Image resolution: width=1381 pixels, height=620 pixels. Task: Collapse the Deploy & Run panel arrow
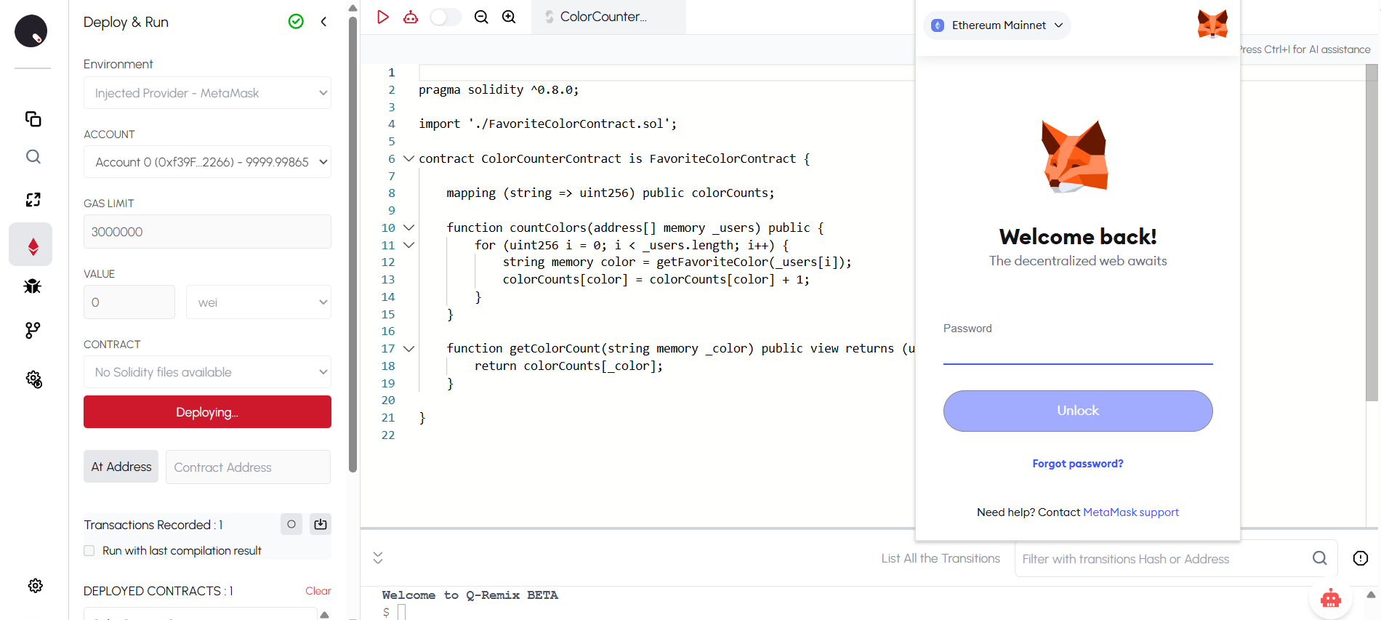pos(323,22)
